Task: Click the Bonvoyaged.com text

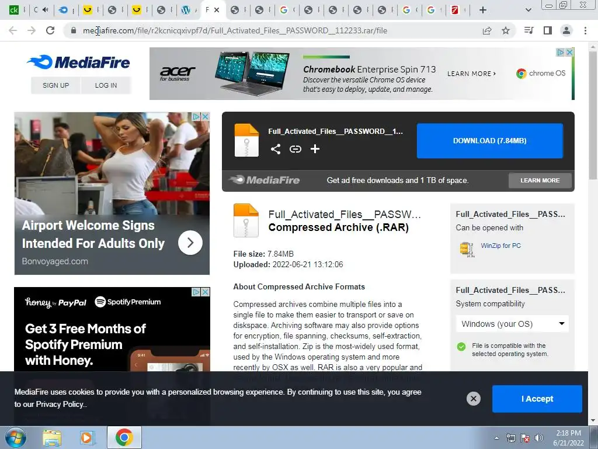Action: 55,261
